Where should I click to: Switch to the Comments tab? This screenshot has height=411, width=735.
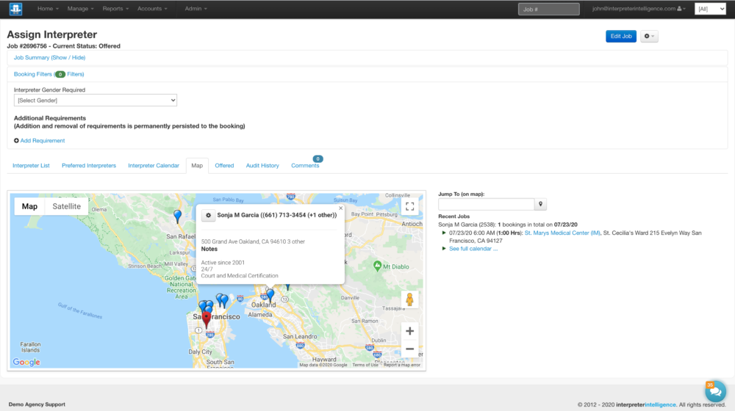[x=305, y=166]
